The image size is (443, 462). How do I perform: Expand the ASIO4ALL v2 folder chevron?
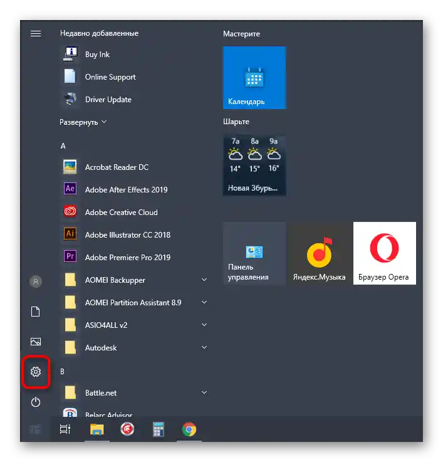pos(204,324)
